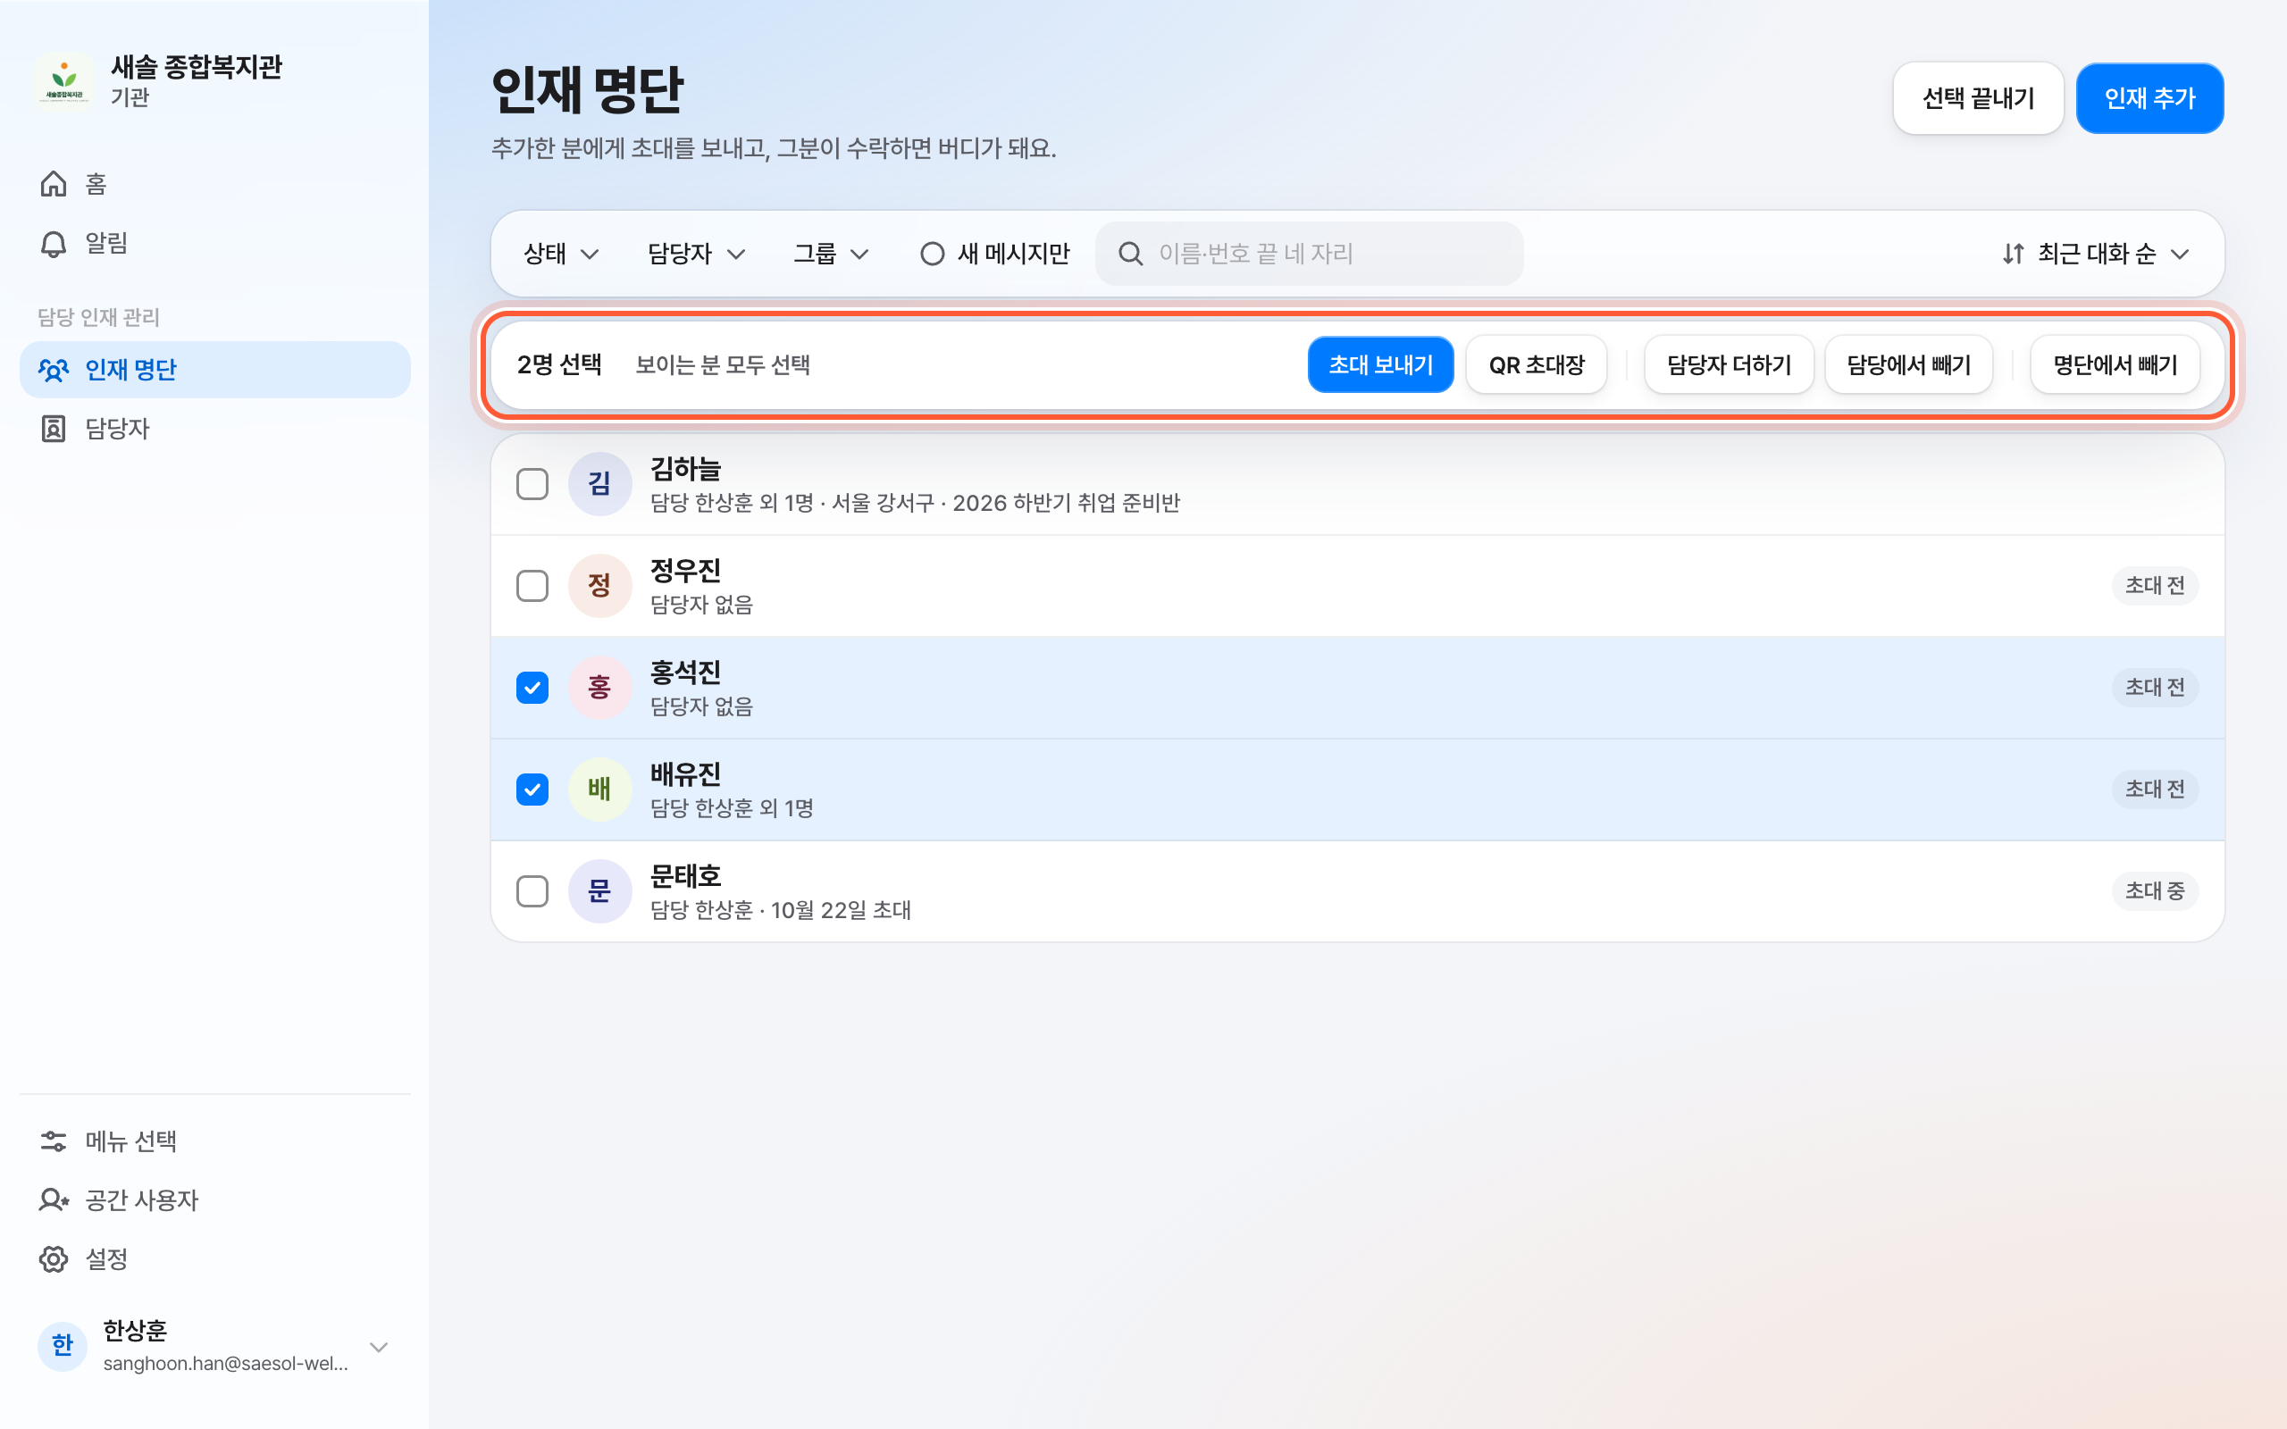Click the 인재 명단 people icon
The height and width of the screenshot is (1429, 2287).
coord(54,370)
